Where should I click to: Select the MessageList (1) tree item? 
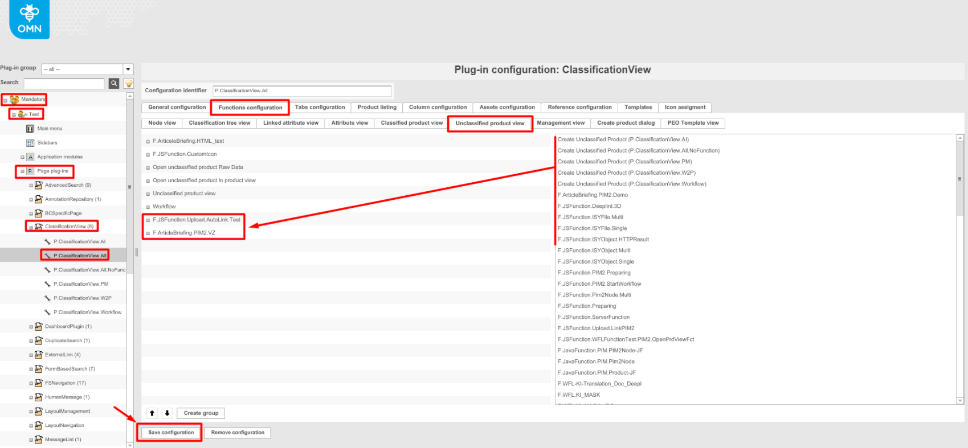pos(63,439)
